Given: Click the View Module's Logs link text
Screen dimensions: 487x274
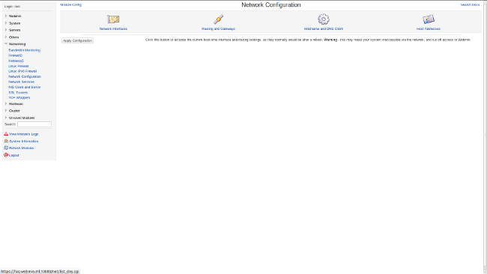Looking at the screenshot, I should pos(24,134).
